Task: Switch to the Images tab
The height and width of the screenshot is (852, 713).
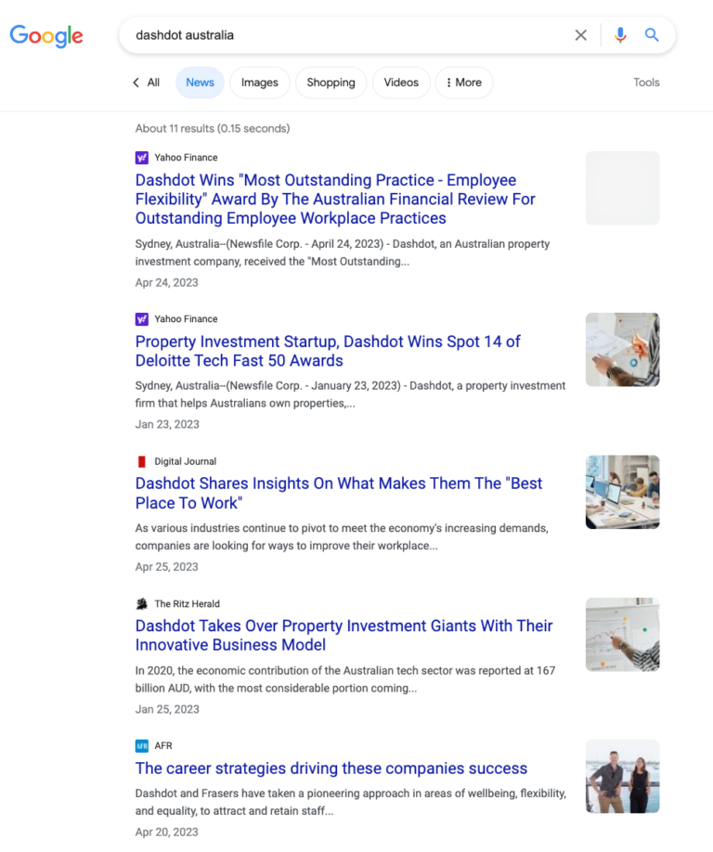Action: click(260, 83)
